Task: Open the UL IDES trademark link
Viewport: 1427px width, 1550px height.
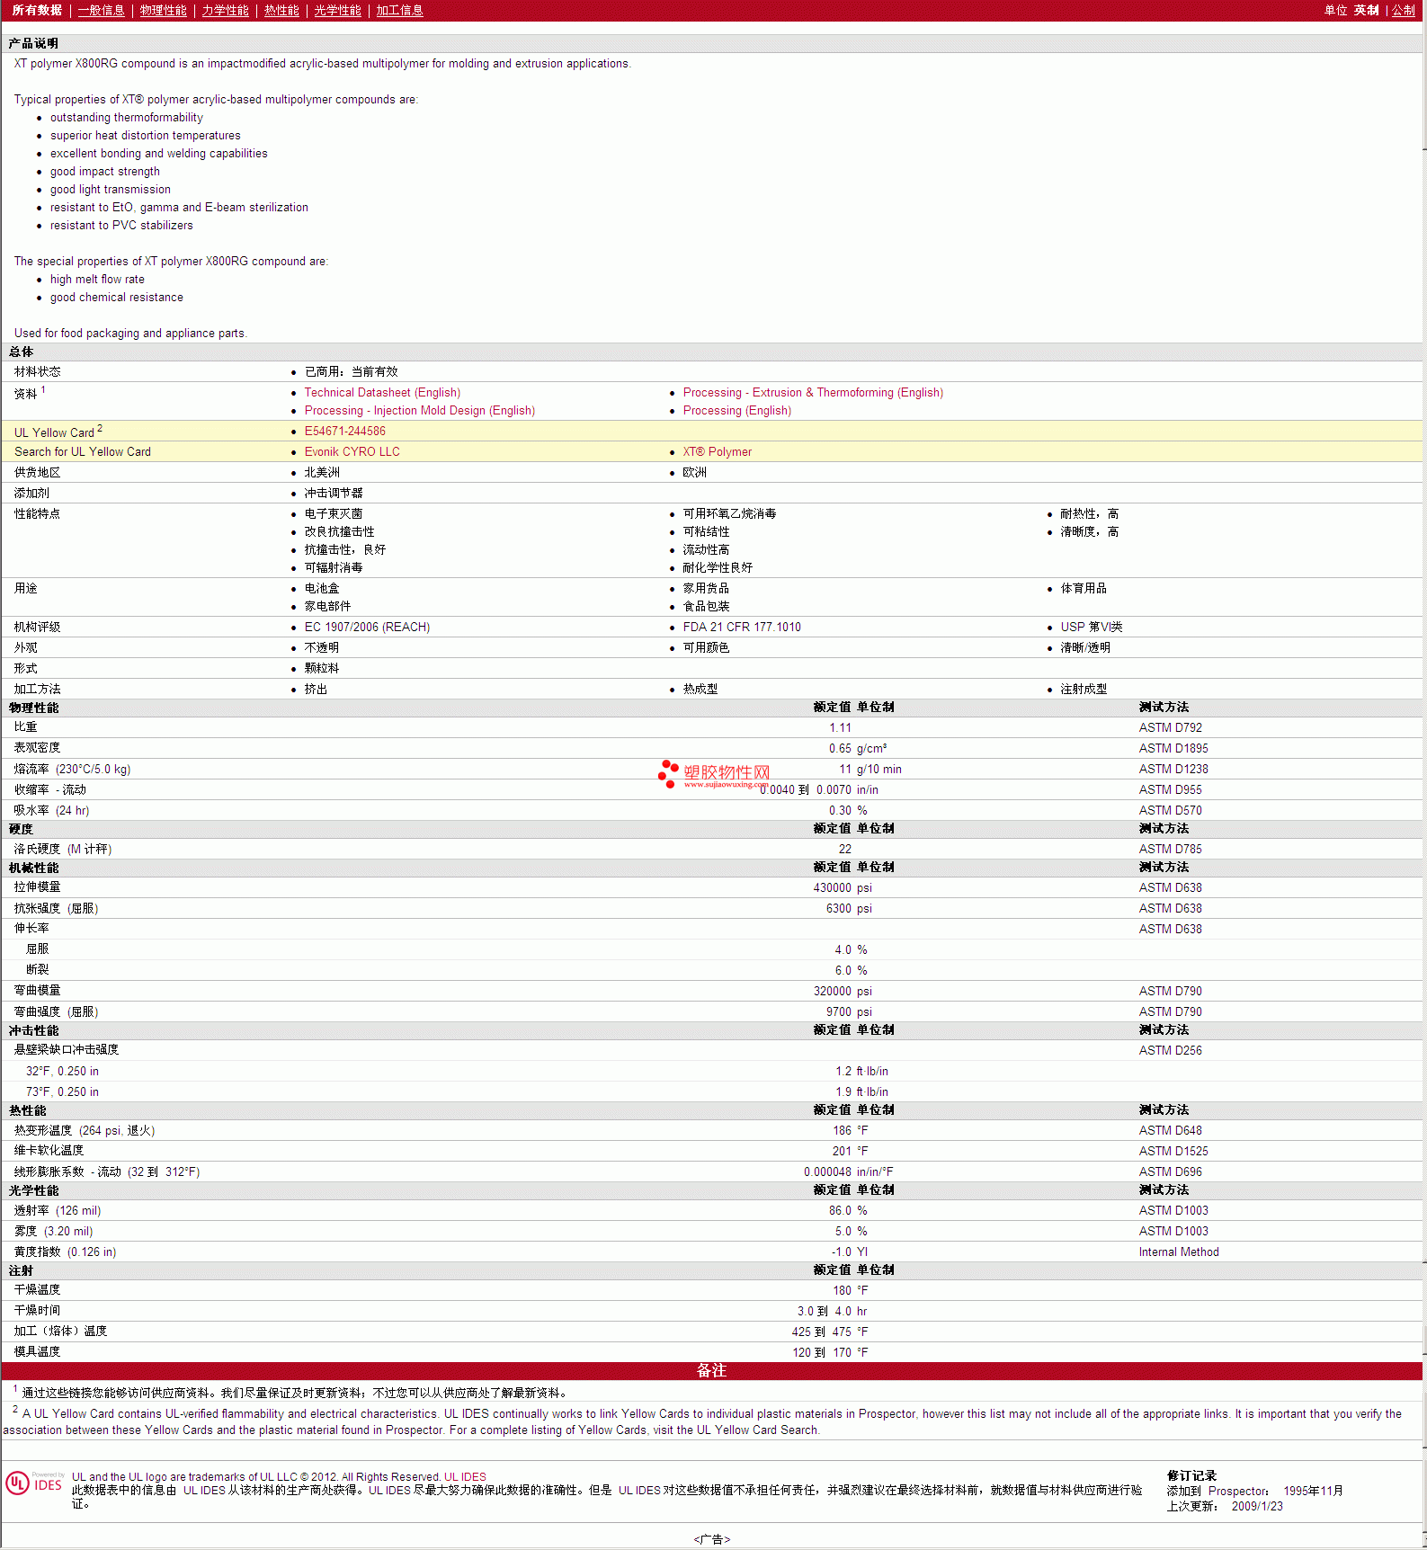Action: tap(465, 1477)
